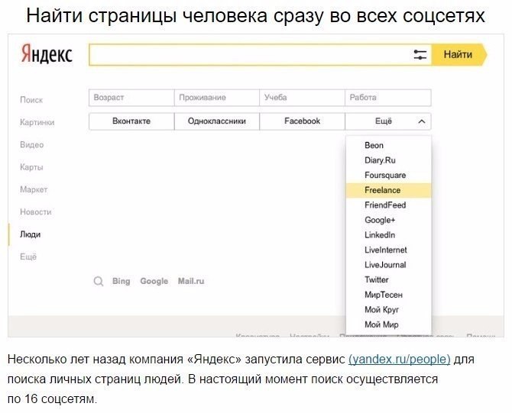This screenshot has width=512, height=413.
Task: Click the Учеба filter field
Action: click(x=302, y=98)
